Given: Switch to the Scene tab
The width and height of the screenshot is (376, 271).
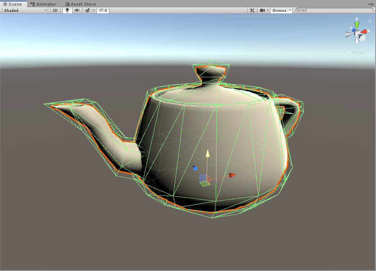Looking at the screenshot, I should (13, 4).
